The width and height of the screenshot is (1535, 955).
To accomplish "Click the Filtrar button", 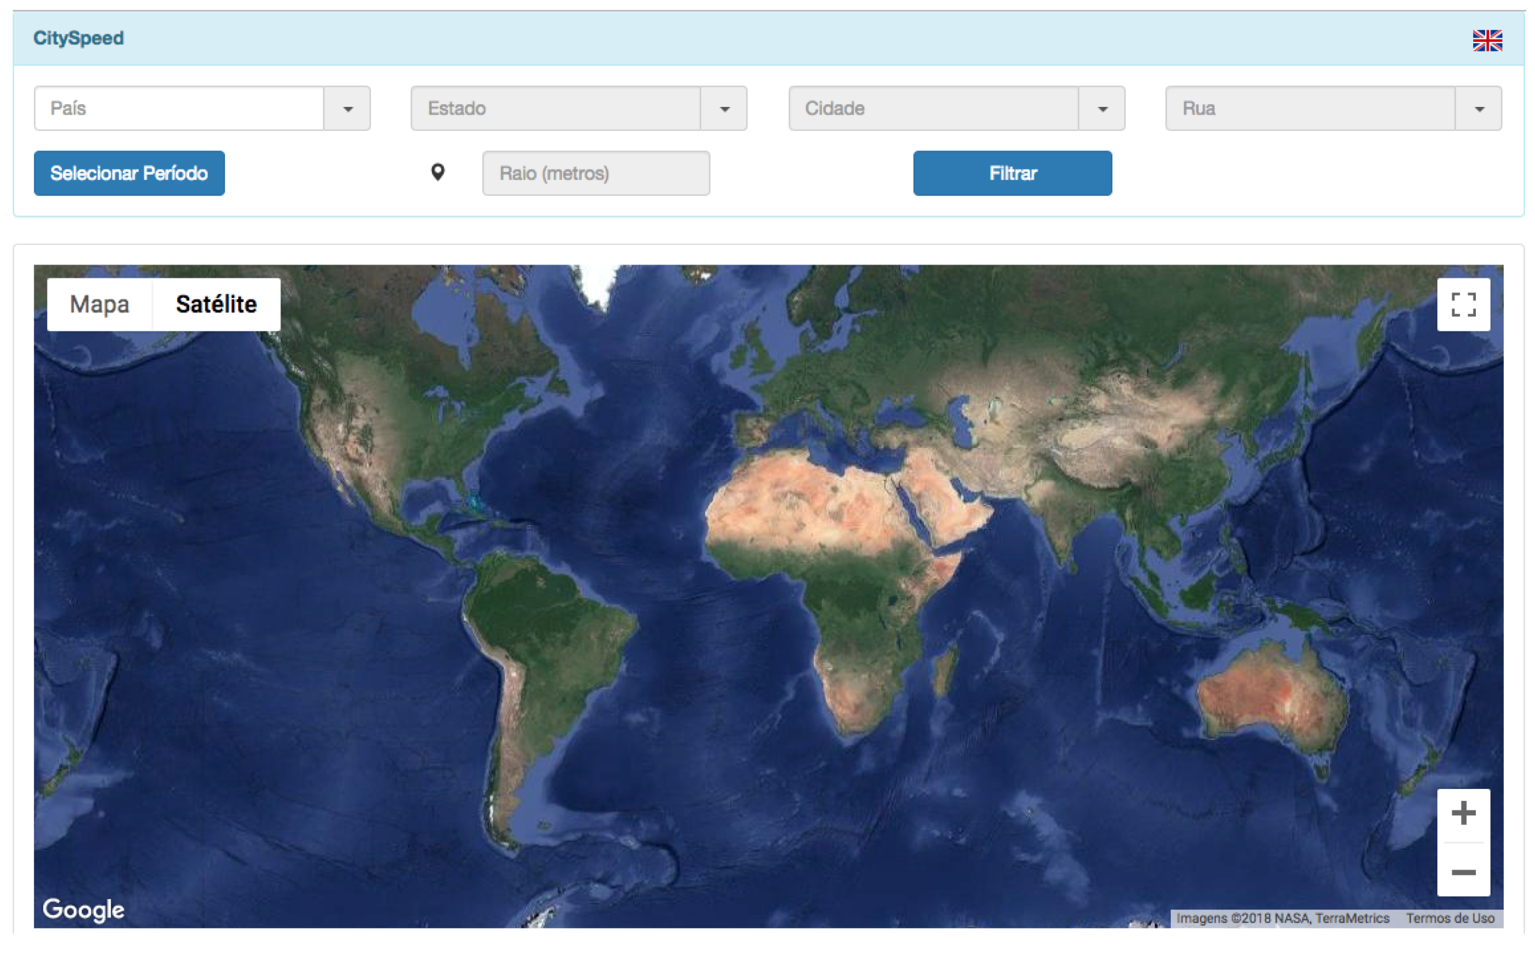I will pos(1012,173).
